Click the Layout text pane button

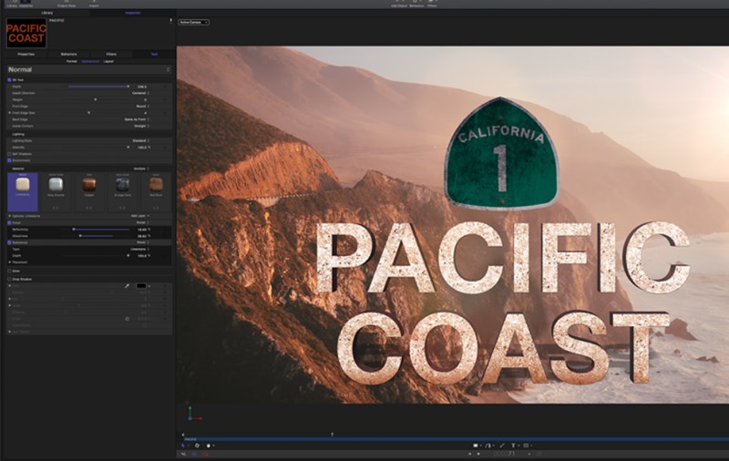click(108, 61)
